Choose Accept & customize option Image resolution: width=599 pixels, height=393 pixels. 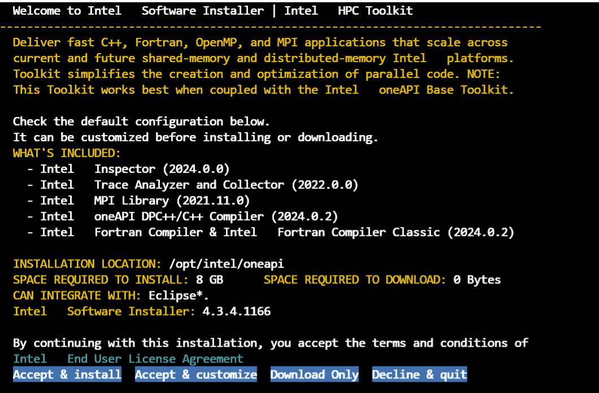(196, 374)
